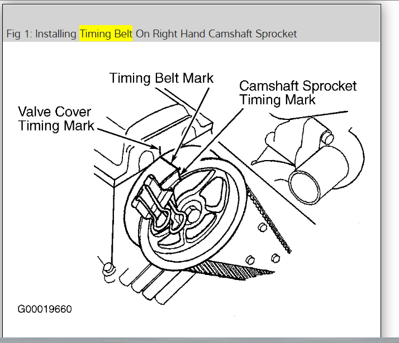Click the 'Camshaft Sprocket Timing Mark' label
This screenshot has width=399, height=343.
tap(298, 93)
